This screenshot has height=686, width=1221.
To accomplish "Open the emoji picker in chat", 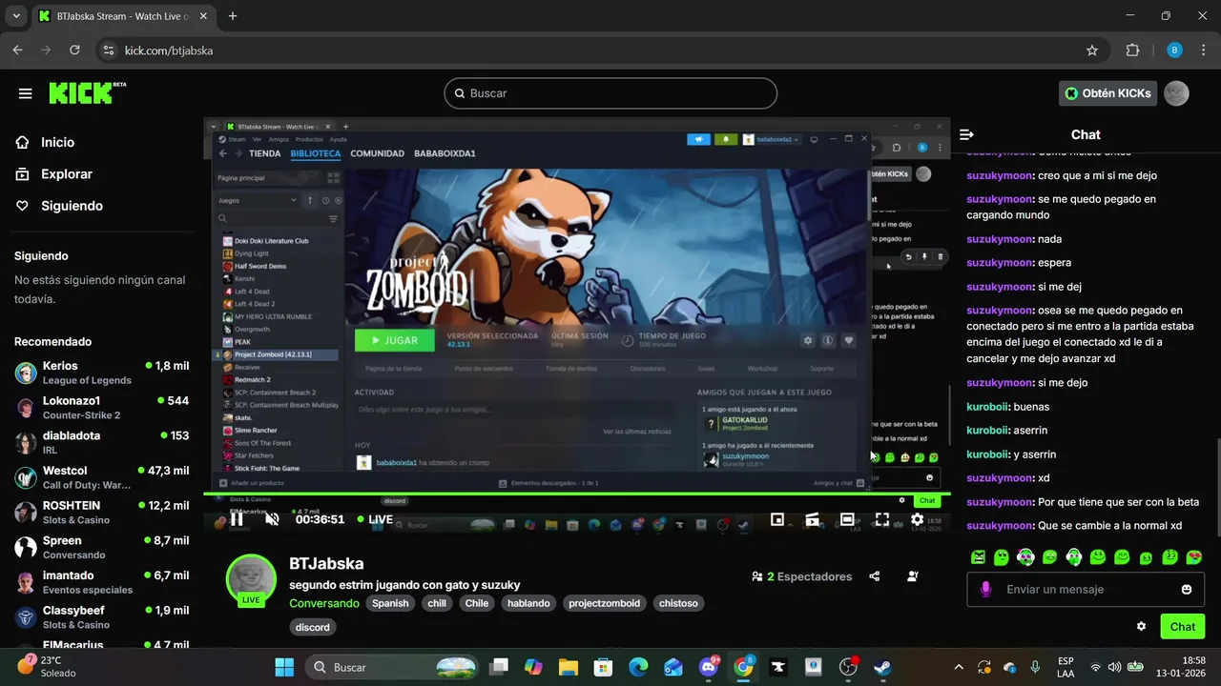I will tap(1187, 590).
